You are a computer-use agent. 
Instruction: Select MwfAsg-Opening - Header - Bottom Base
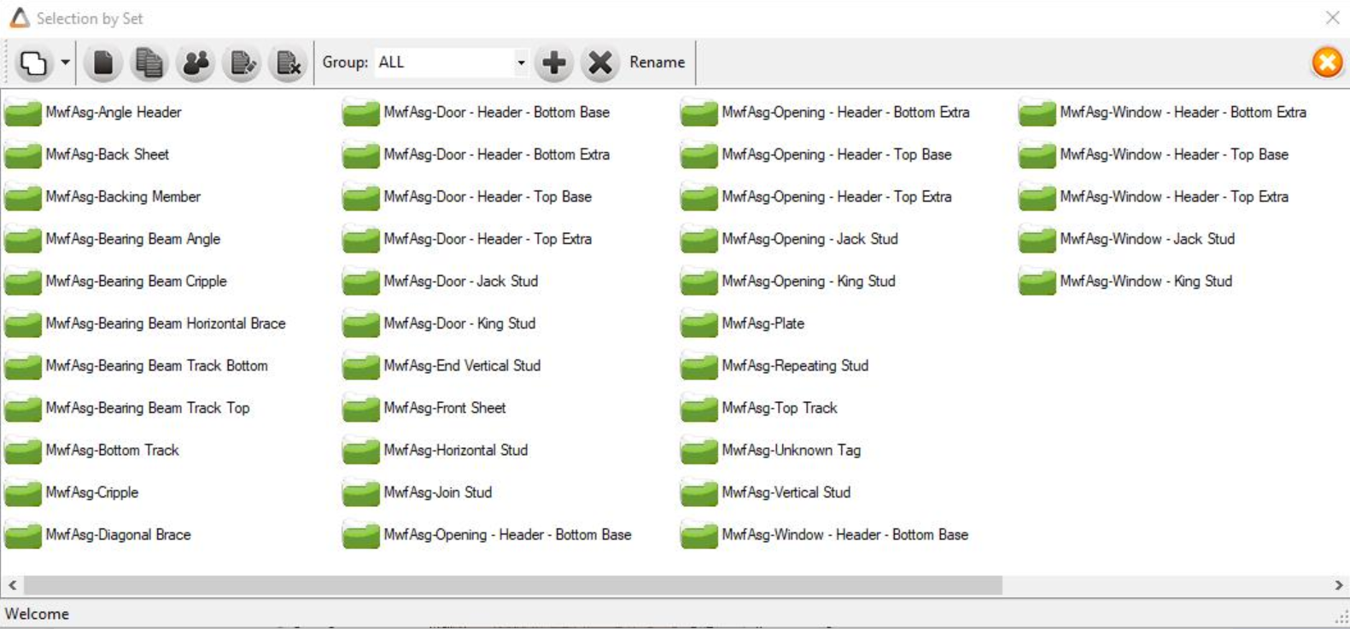[x=508, y=534]
